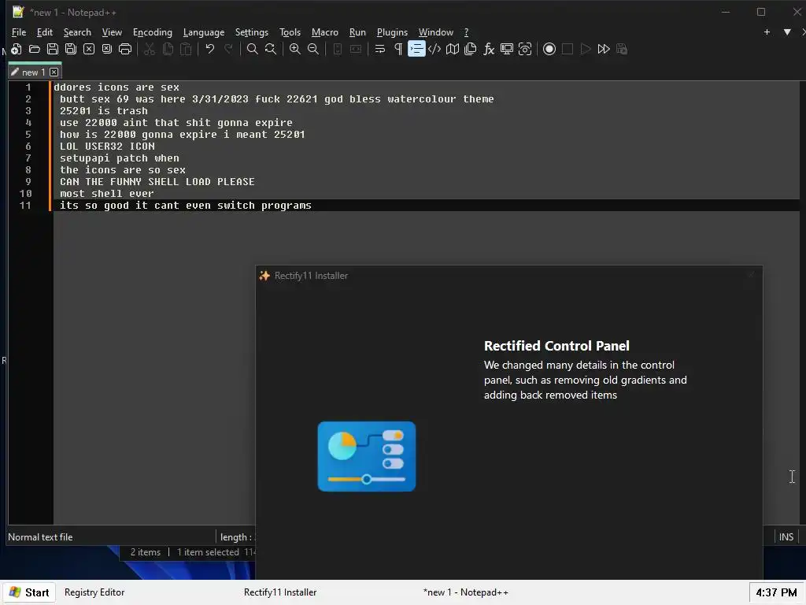Toggle horizontal scroll synchronization
This screenshot has height=605, width=806.
(356, 49)
